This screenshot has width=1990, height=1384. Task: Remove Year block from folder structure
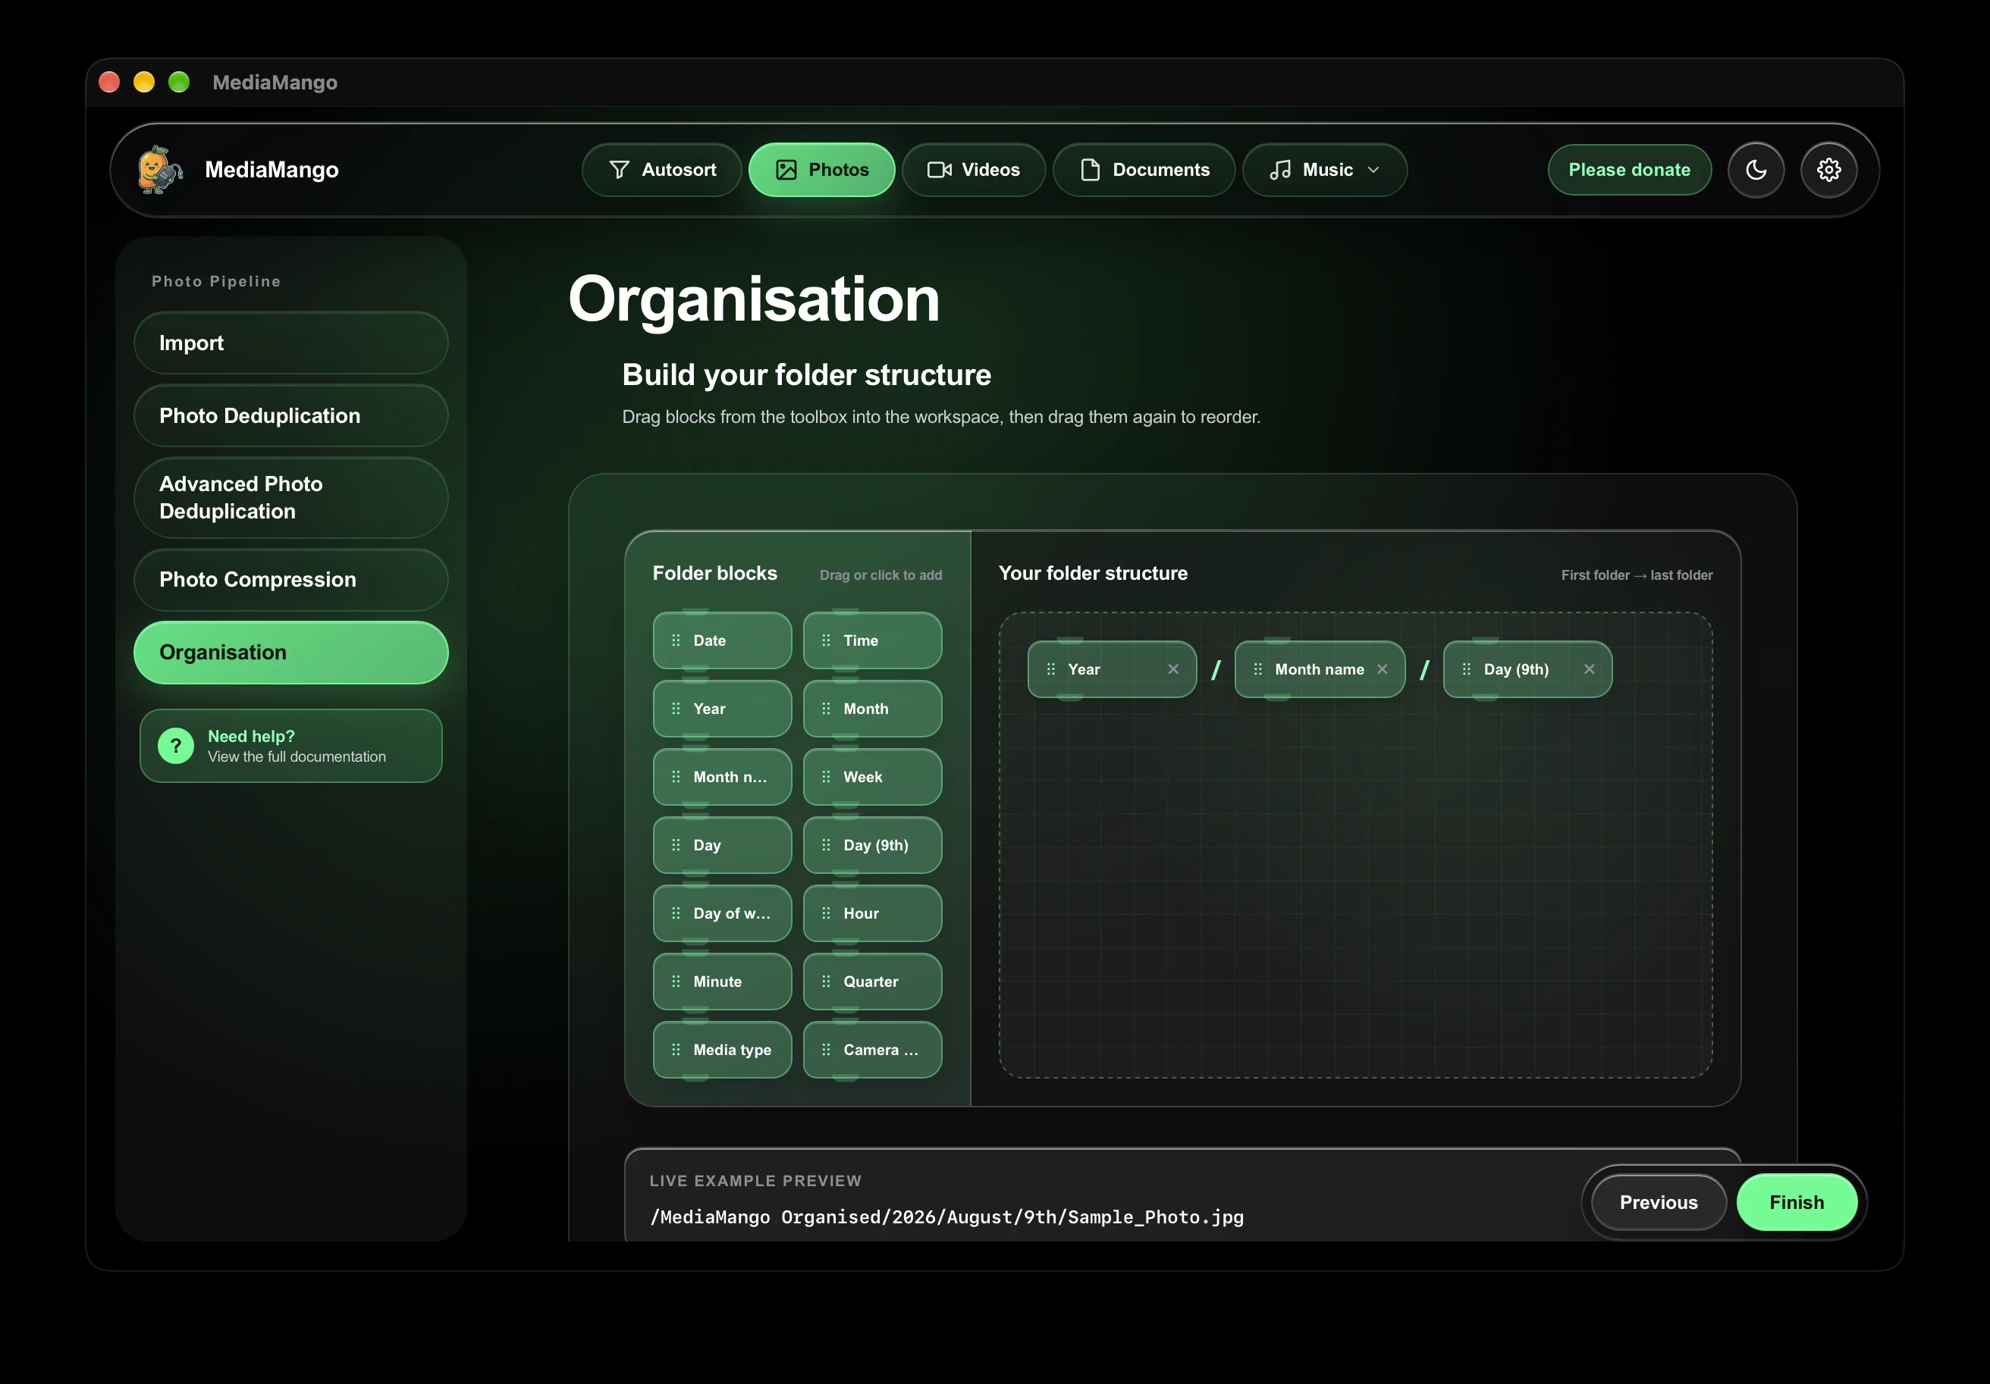click(1172, 669)
